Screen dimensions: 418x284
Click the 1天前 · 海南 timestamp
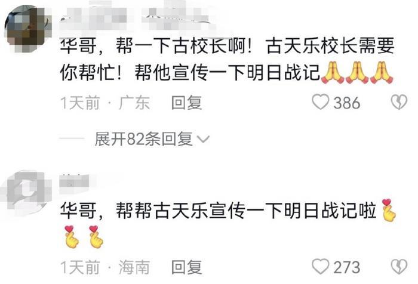pos(105,267)
